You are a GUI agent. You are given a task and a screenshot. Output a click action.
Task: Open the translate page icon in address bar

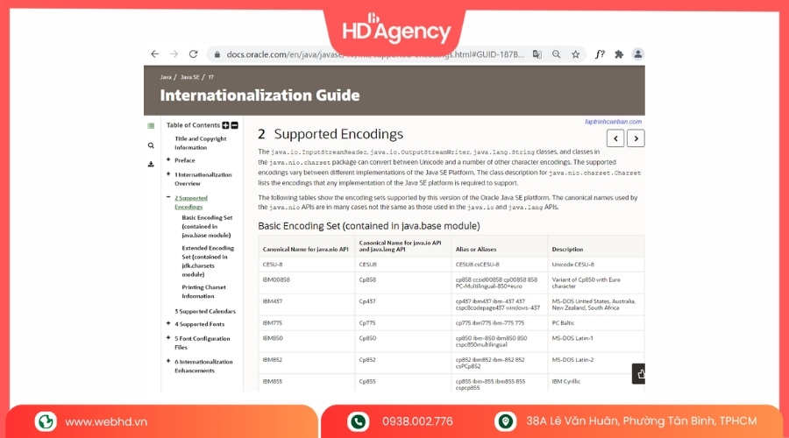pos(537,54)
